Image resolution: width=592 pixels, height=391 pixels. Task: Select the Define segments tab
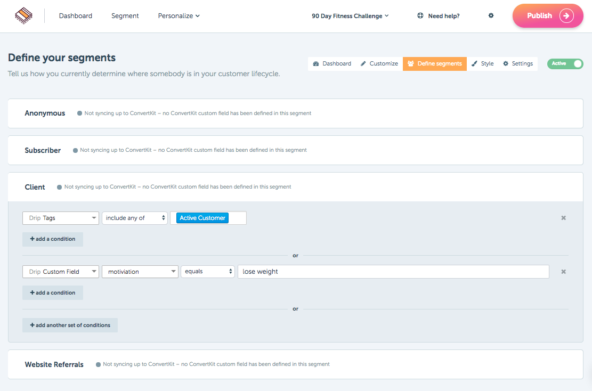coord(435,64)
